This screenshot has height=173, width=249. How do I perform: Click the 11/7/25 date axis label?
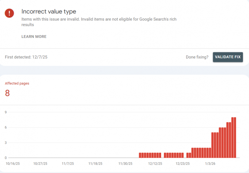(x=68, y=164)
